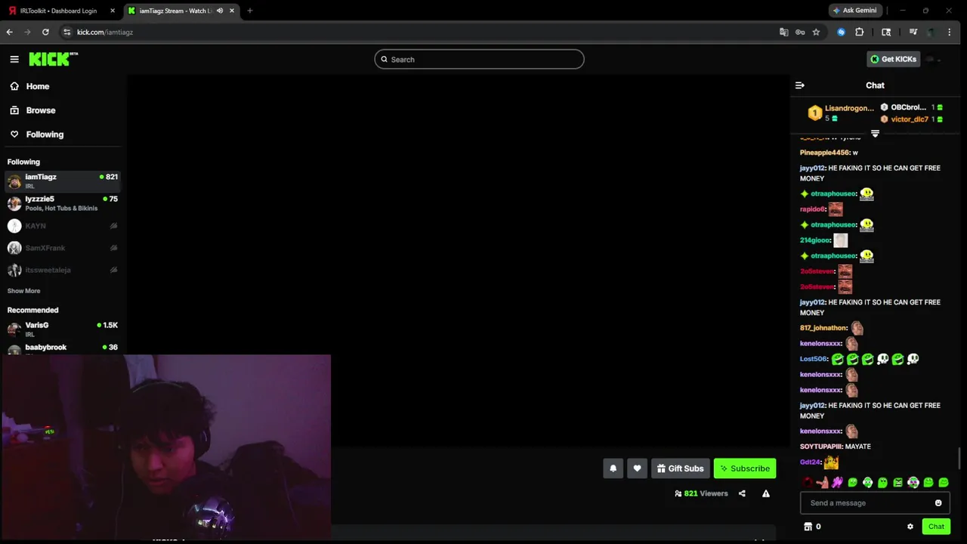Open VarisG recommended channel
The height and width of the screenshot is (544, 967).
tap(62, 329)
